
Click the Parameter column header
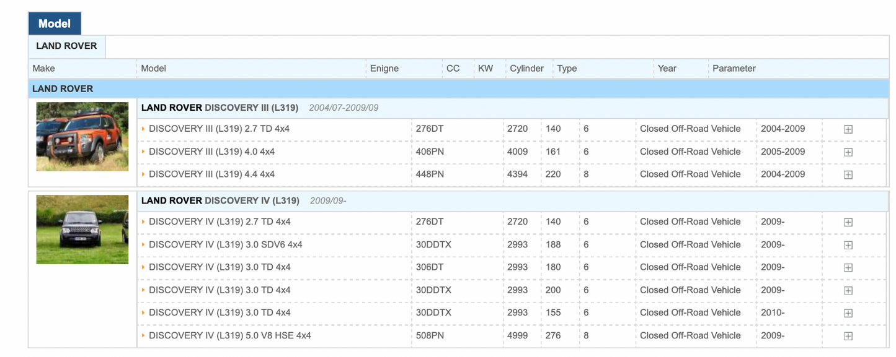click(734, 69)
